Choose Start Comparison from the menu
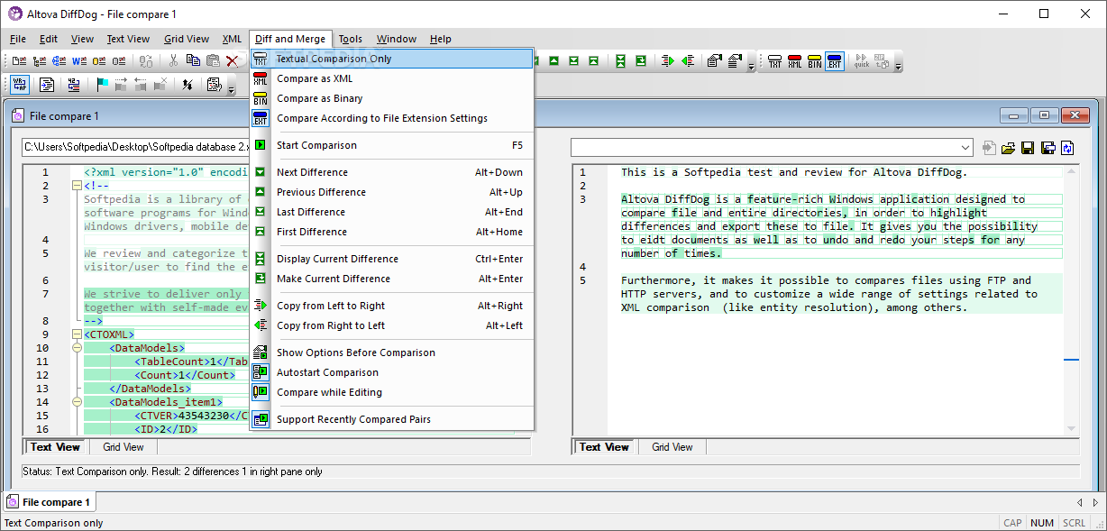Viewport: 1107px width, 531px height. [392, 145]
